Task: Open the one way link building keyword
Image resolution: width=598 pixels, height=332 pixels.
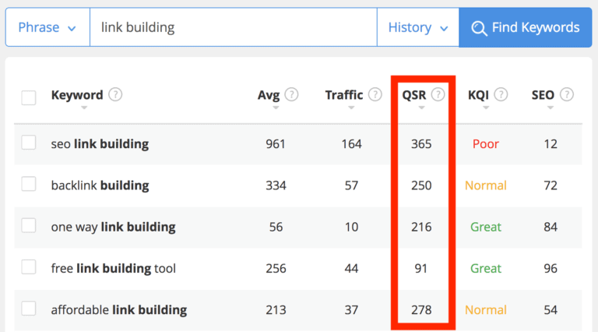Action: point(113,227)
